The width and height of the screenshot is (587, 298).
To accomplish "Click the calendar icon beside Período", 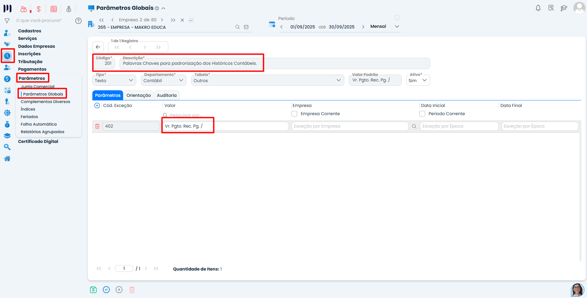I will (x=272, y=24).
